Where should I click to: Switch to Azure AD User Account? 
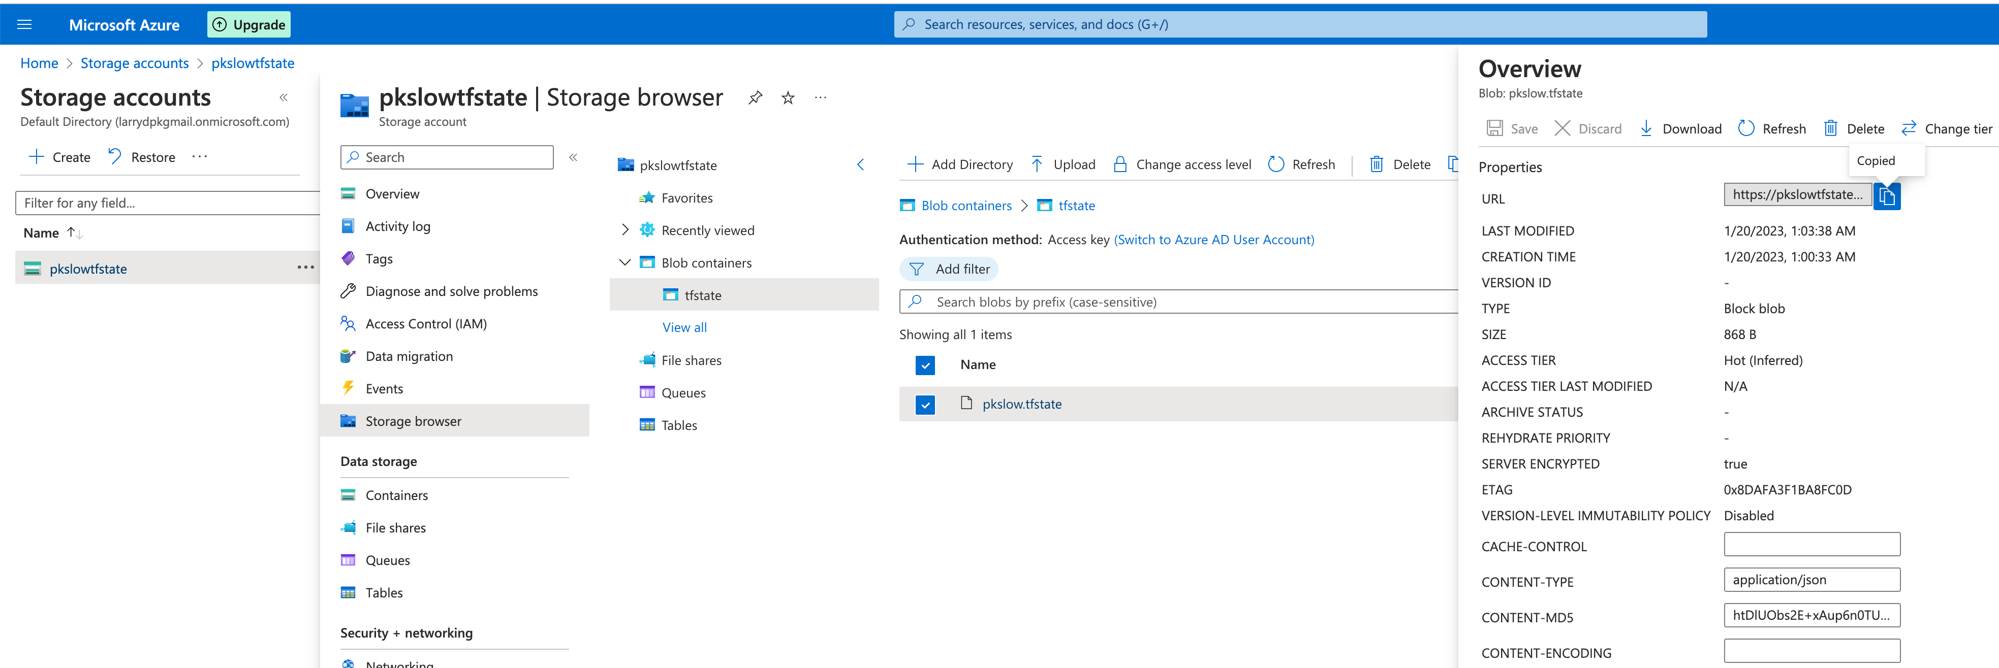tap(1213, 240)
